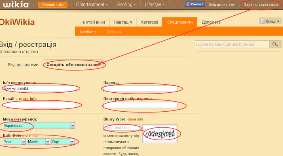Click more info link next to Birth Date

pos(30,135)
